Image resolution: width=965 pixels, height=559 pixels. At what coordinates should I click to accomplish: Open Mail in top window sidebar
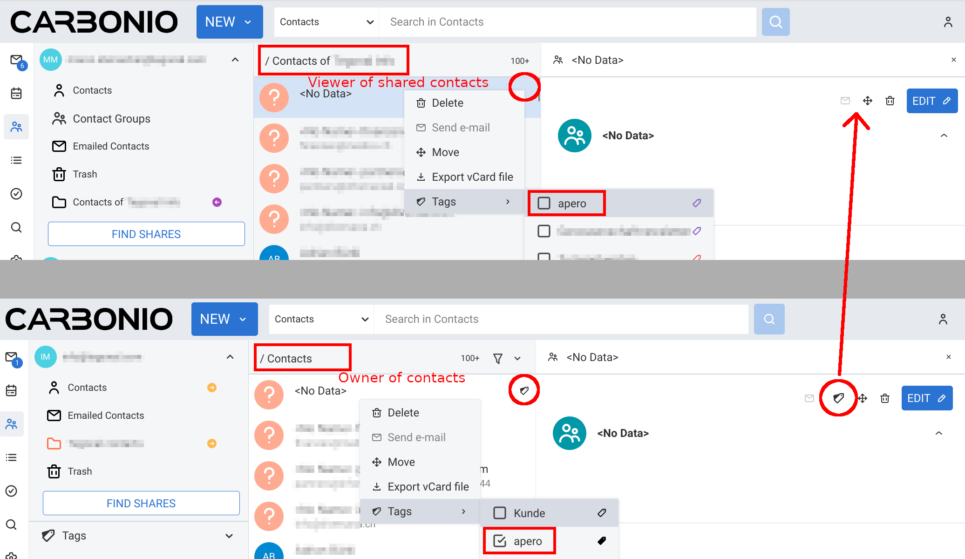pyautogui.click(x=16, y=61)
